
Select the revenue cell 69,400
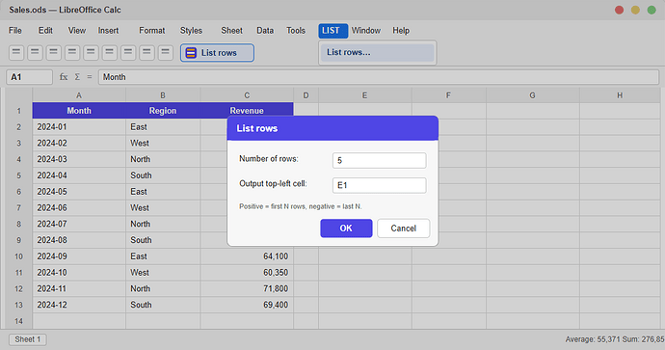click(x=247, y=305)
